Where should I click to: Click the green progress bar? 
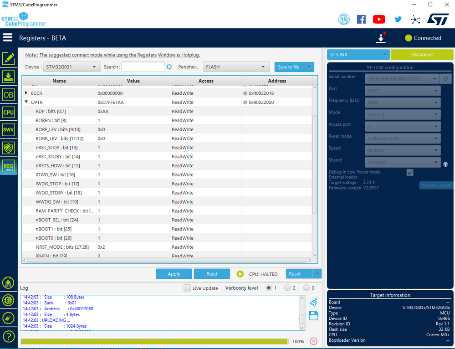coord(154,341)
